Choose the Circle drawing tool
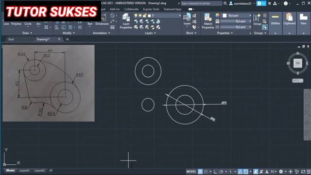311x175 pixels. tap(28, 24)
